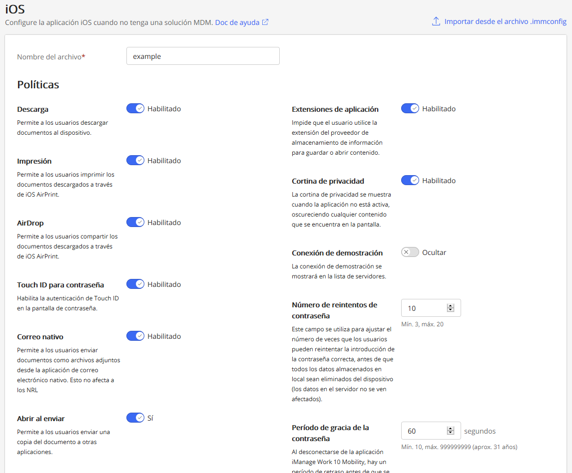Image resolution: width=572 pixels, height=473 pixels.
Task: Disable the Extensiones de aplicación toggle
Action: tap(410, 108)
